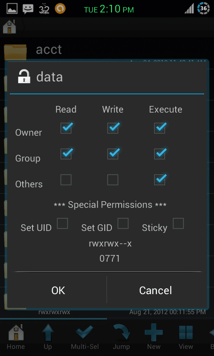
Task: Open the Jump arrow tool
Action: tap(121, 336)
